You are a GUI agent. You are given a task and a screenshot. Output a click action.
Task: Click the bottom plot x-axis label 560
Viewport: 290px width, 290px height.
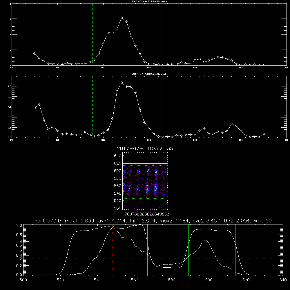point(135,280)
